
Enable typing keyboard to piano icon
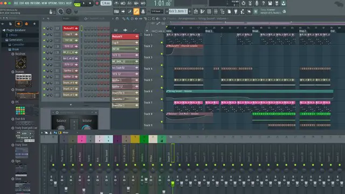(116, 11)
